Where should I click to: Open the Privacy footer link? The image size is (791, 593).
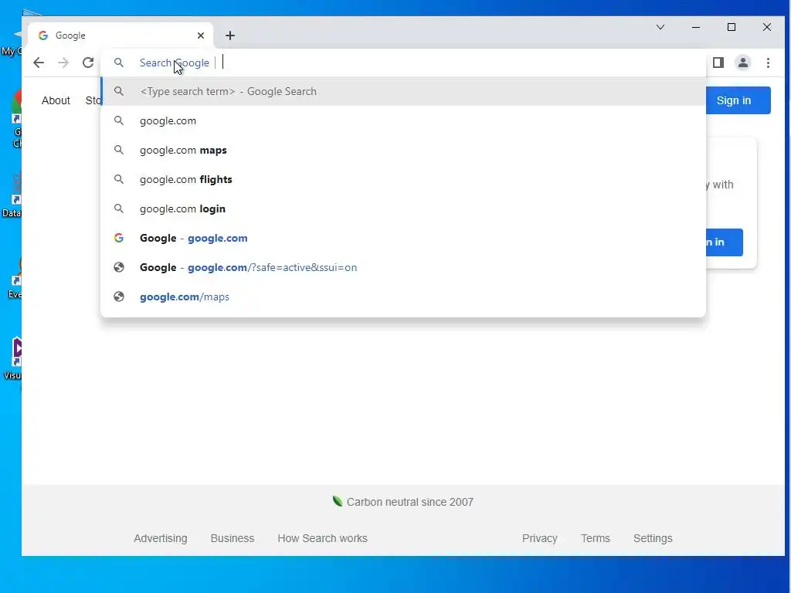pyautogui.click(x=539, y=538)
